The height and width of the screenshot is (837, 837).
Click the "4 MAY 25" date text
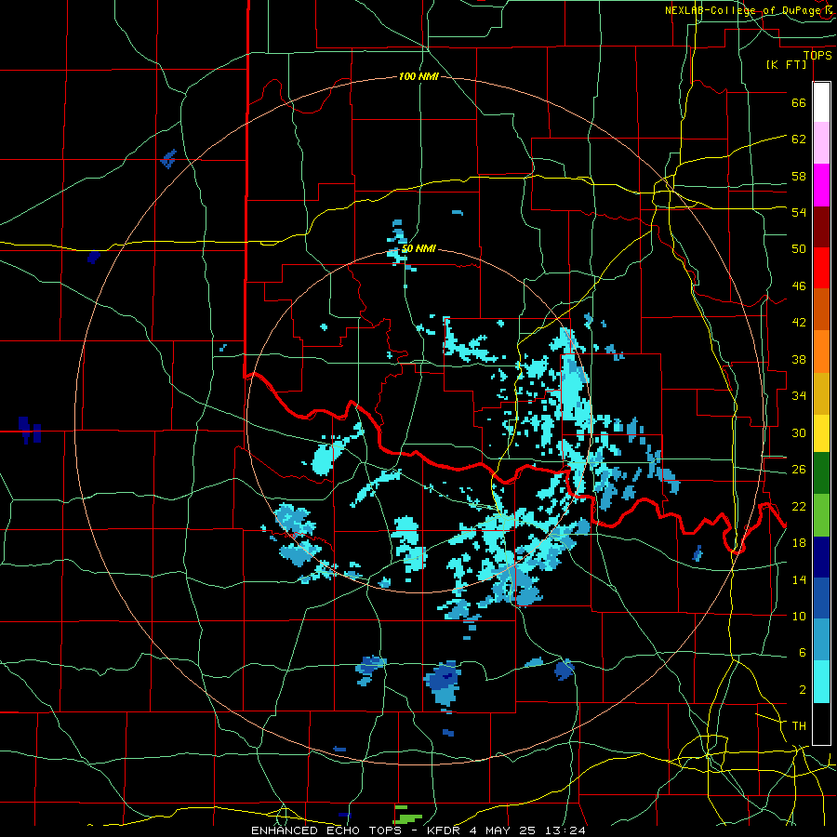504,830
